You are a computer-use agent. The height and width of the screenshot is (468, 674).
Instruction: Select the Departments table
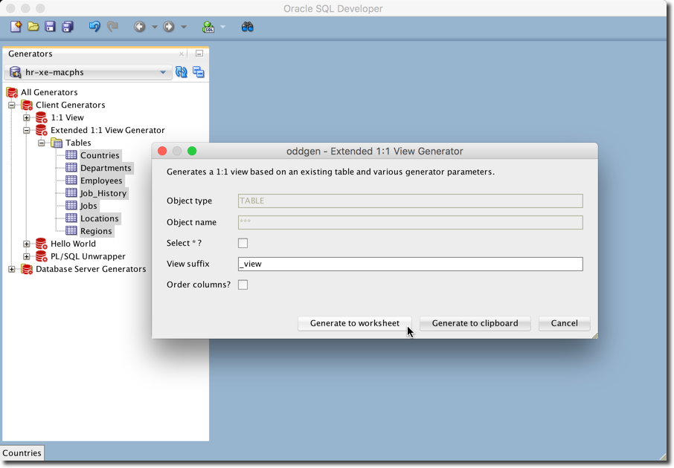tap(106, 168)
